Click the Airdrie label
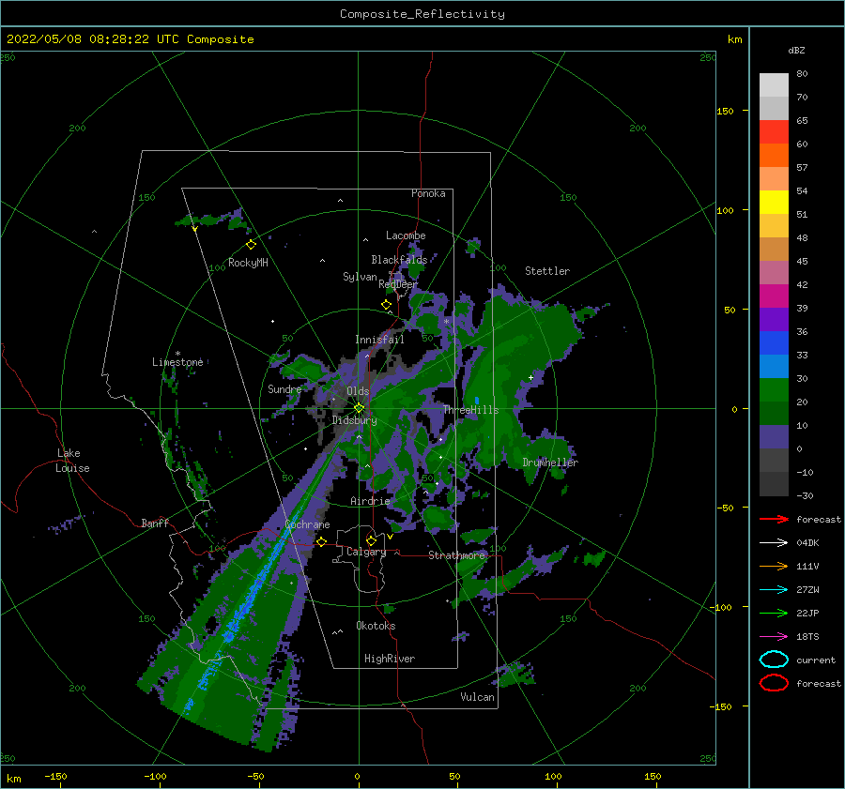Viewport: 845px width, 789px height. coord(370,501)
